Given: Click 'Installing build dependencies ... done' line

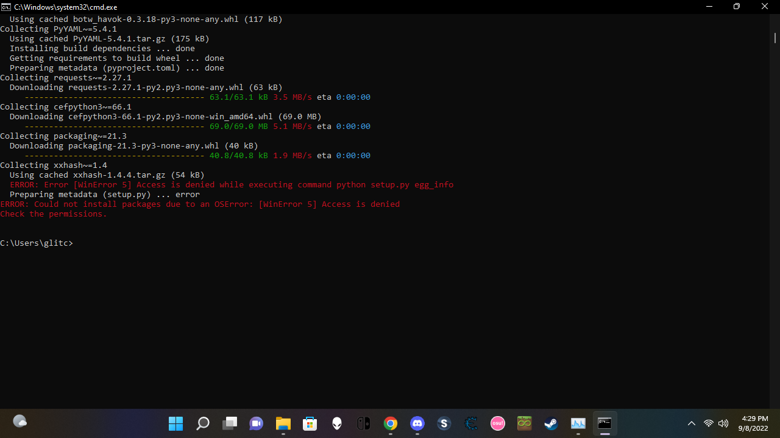Looking at the screenshot, I should tap(102, 49).
